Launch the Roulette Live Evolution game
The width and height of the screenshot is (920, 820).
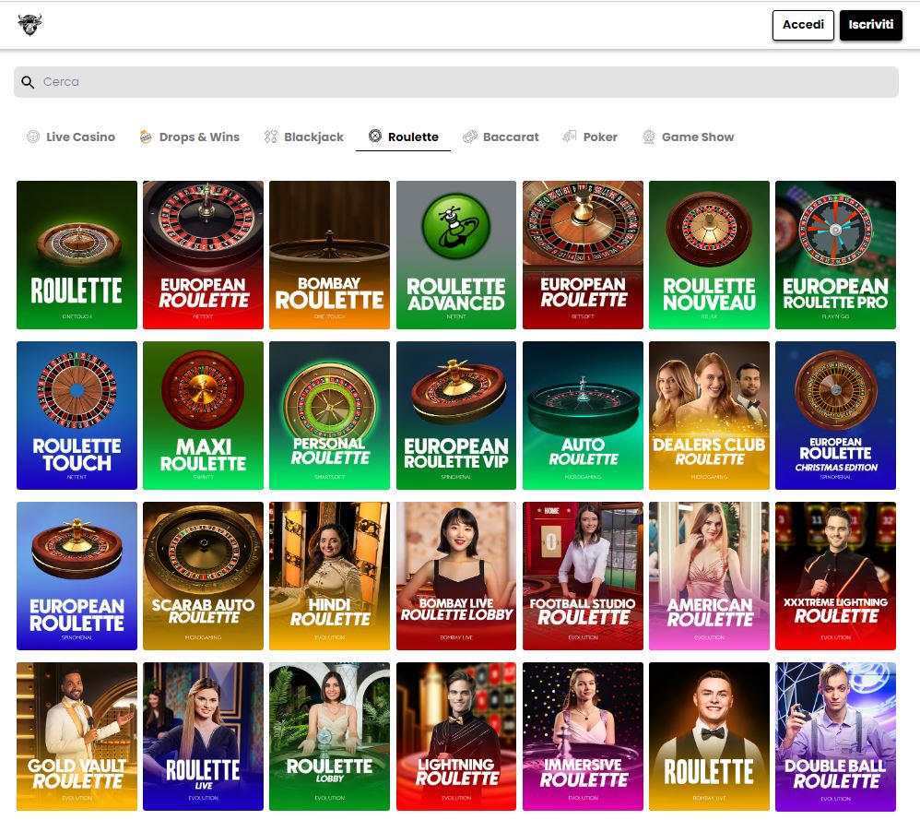coord(203,737)
